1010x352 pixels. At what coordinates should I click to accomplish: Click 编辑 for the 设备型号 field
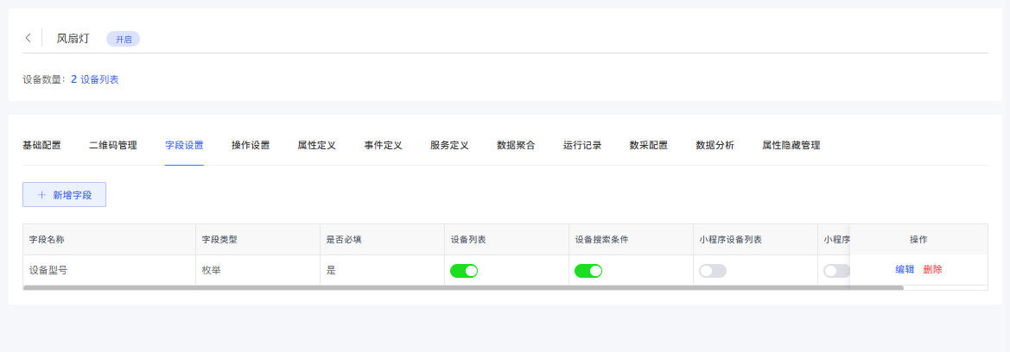pyautogui.click(x=905, y=269)
